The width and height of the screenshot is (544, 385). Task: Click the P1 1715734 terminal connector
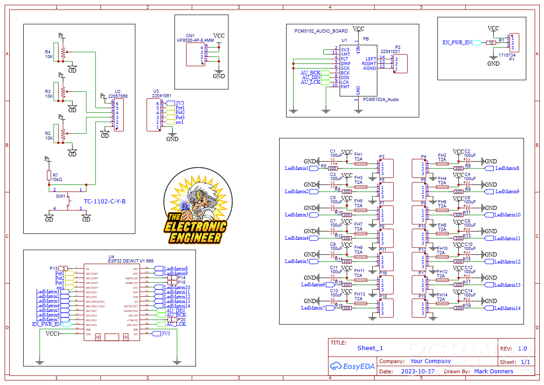click(515, 43)
